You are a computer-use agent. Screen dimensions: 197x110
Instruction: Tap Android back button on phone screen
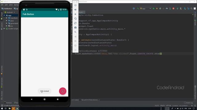31,99
